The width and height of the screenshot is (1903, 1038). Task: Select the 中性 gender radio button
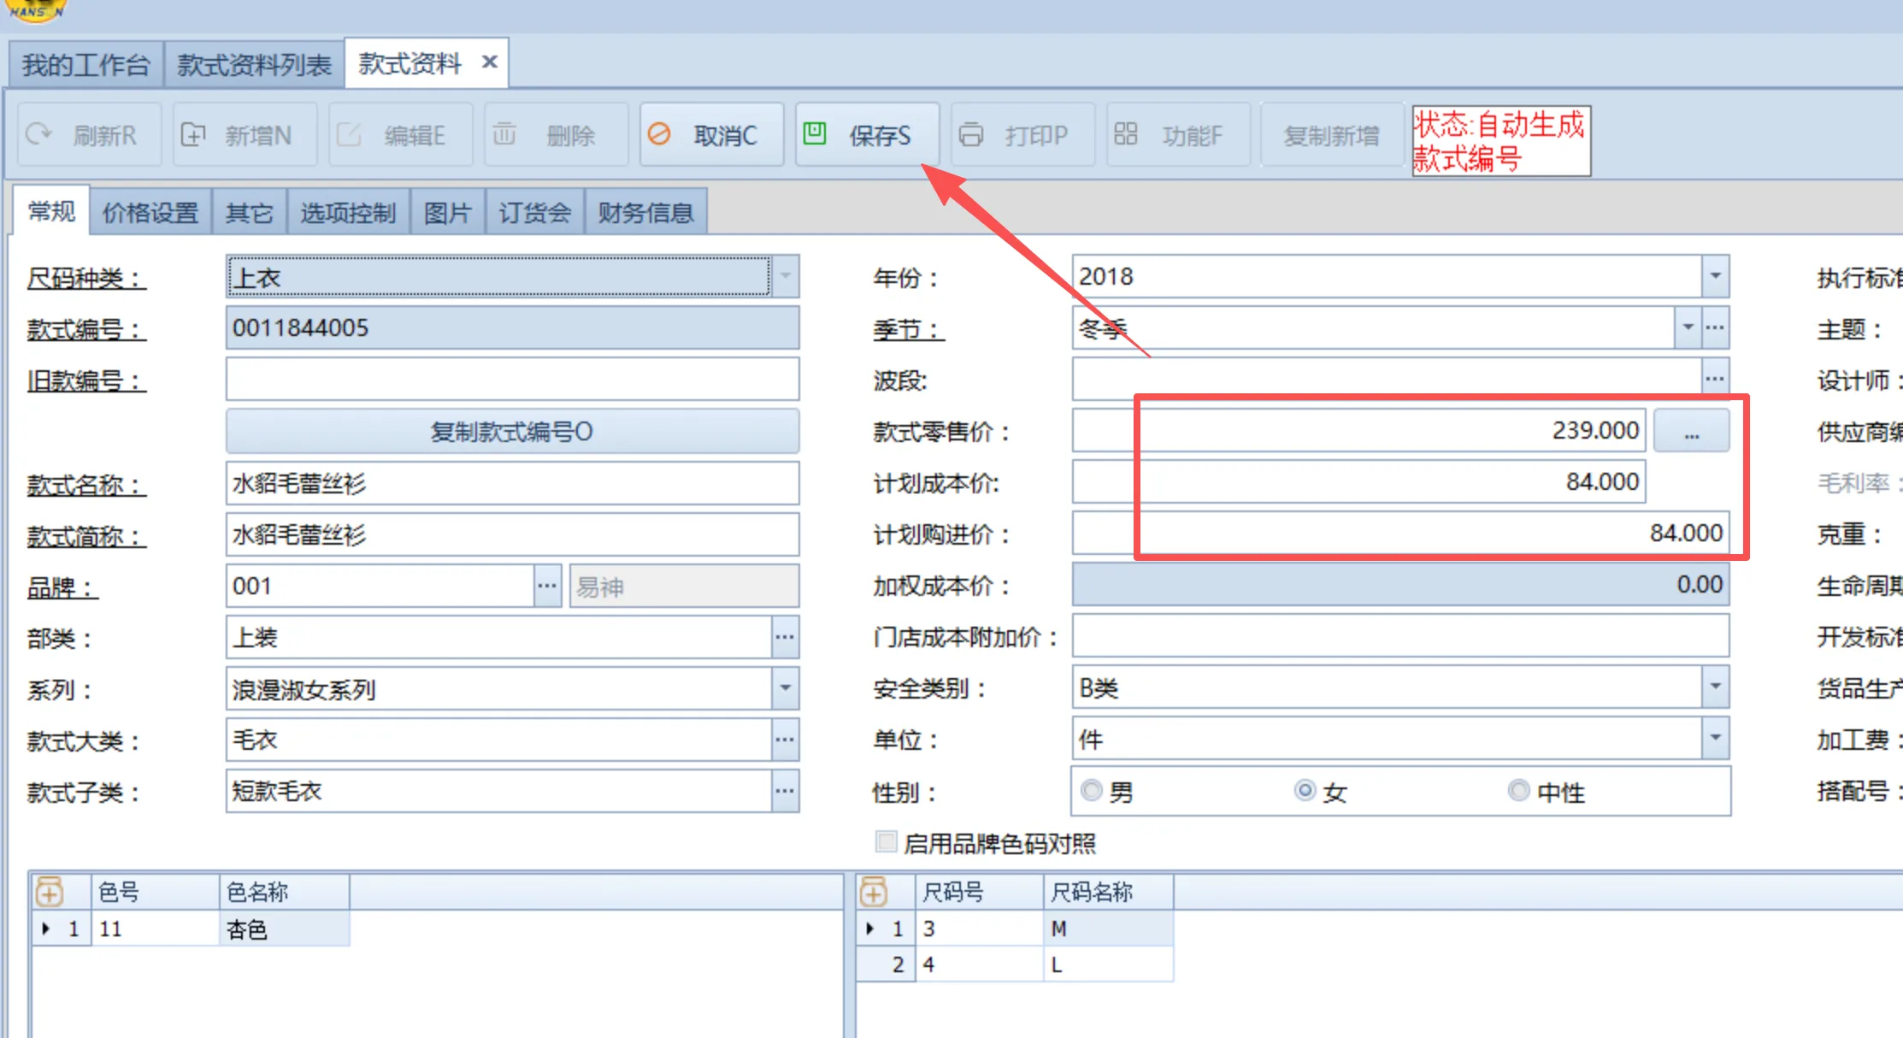tap(1519, 791)
